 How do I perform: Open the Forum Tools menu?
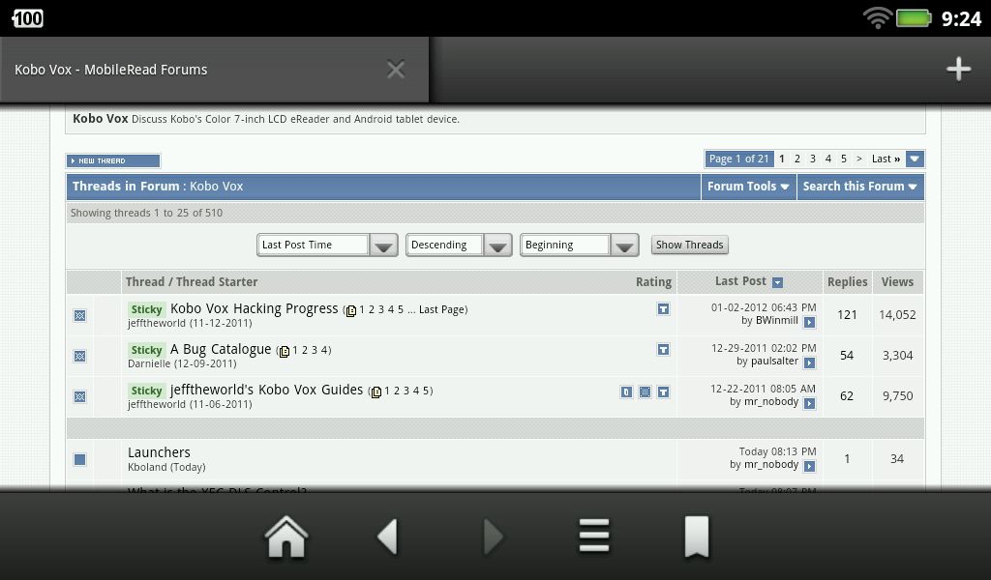coord(748,187)
